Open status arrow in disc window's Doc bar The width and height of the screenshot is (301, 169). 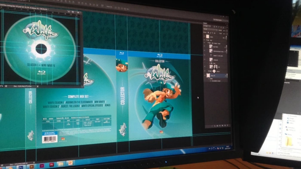(x=37, y=87)
